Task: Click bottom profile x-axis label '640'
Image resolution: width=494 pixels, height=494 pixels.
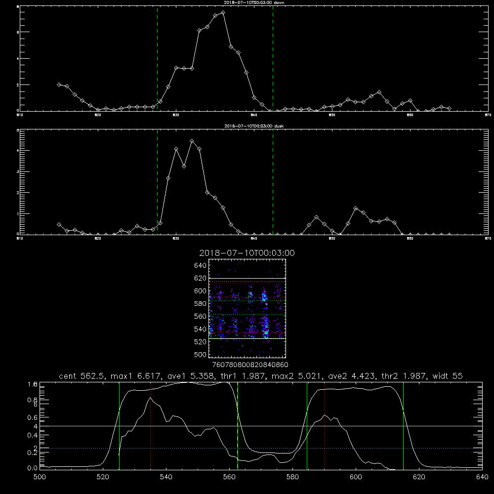Action: (482, 477)
